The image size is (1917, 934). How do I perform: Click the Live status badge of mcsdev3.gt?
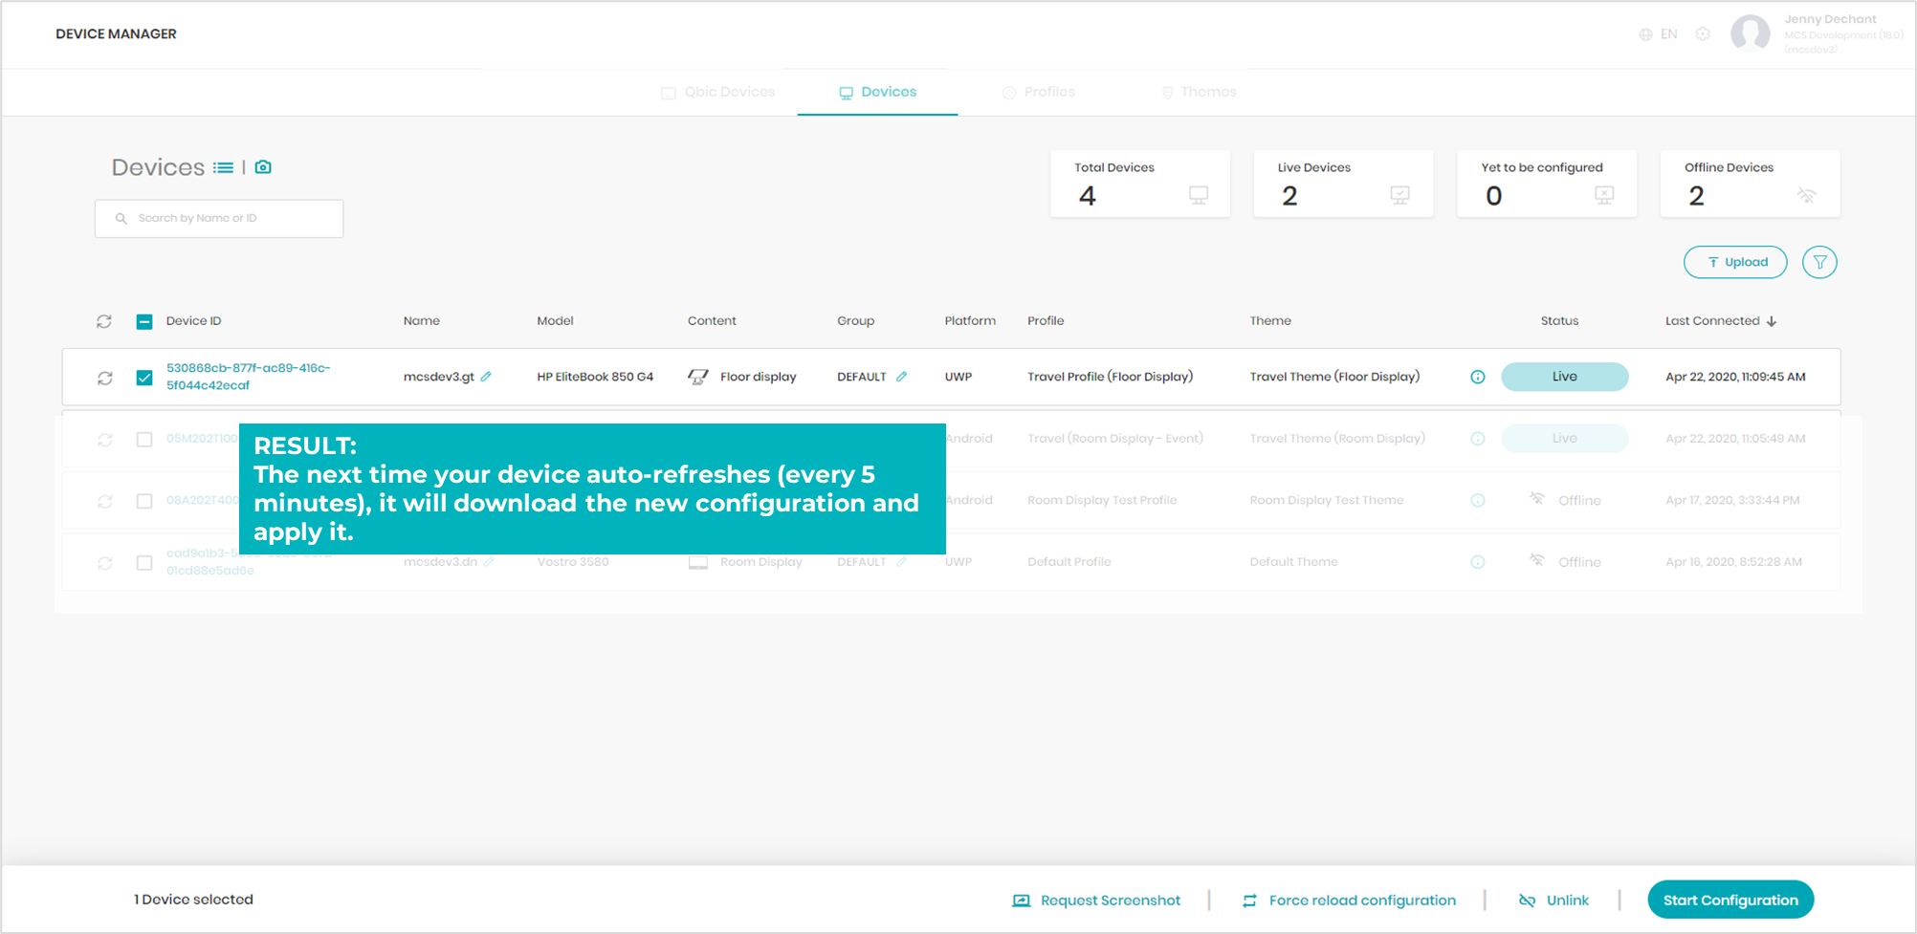pyautogui.click(x=1565, y=377)
